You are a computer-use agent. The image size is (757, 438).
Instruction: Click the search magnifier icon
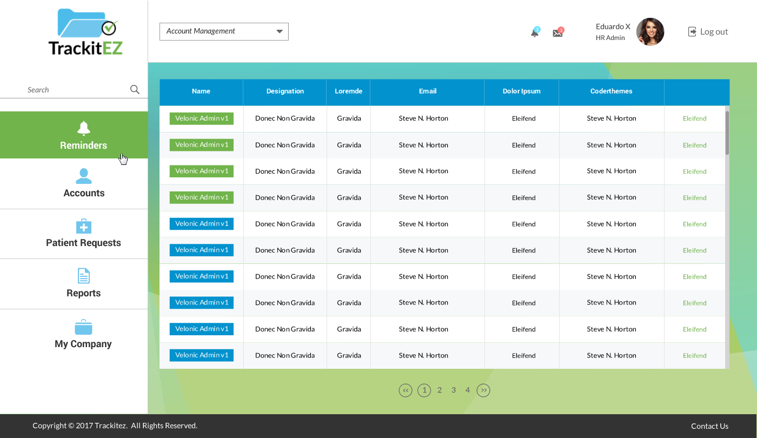pos(135,90)
